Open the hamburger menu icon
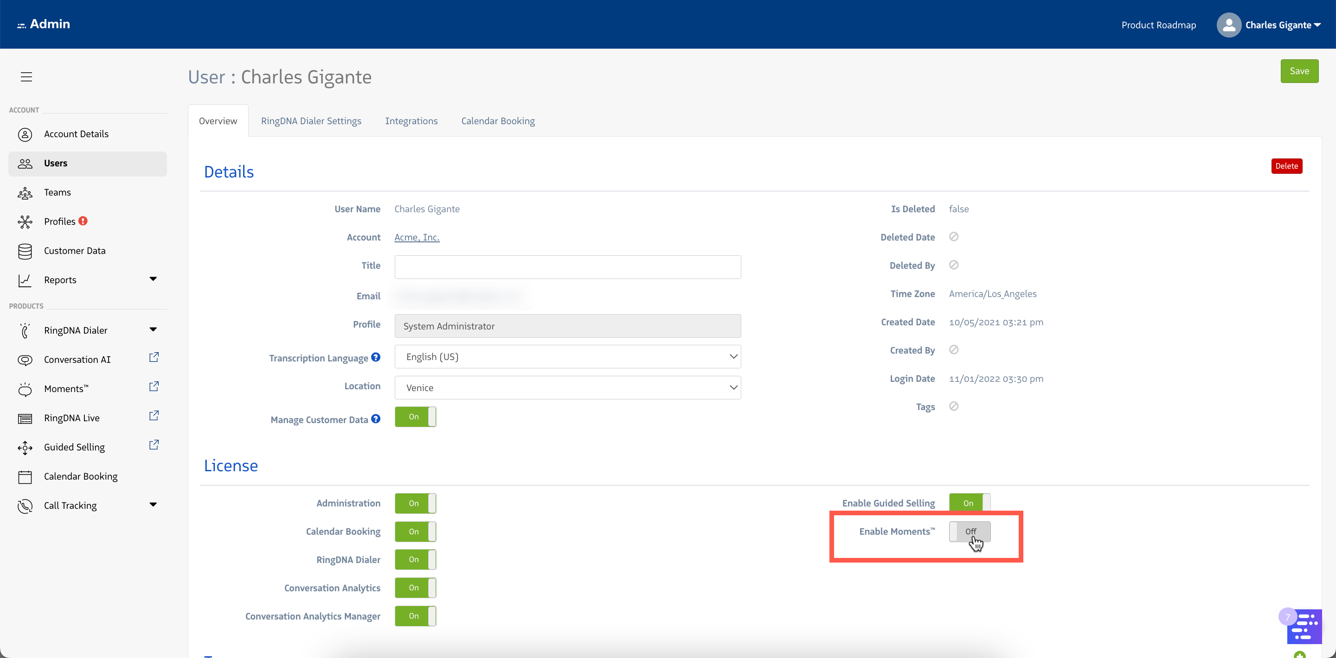 pyautogui.click(x=26, y=76)
